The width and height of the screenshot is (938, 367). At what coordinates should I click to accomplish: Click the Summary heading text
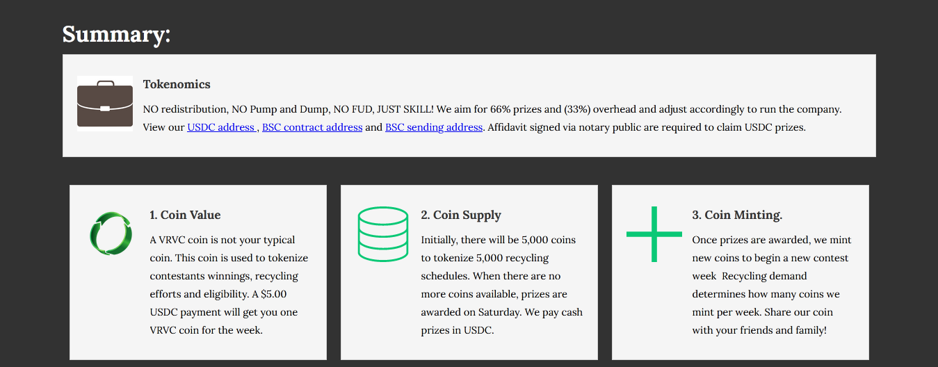pyautogui.click(x=116, y=34)
